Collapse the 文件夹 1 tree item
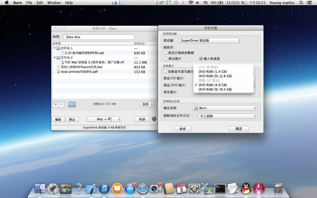This screenshot has width=317, height=198. pos(55,48)
